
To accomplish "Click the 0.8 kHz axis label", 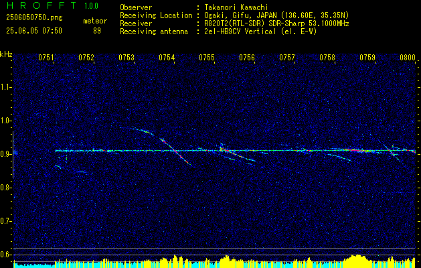I will (5, 188).
